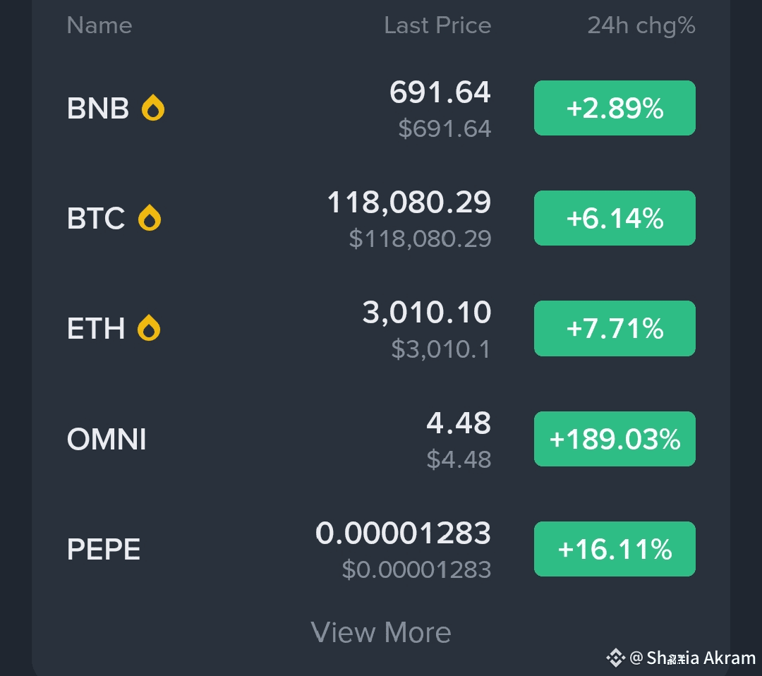Click the +2.89% change badge
The height and width of the screenshot is (676, 762).
tap(615, 108)
